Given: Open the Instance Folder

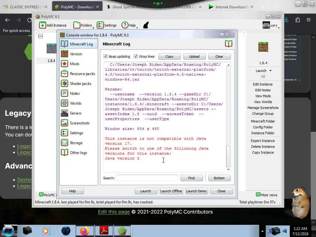Looking at the screenshot, I should point(263,133).
